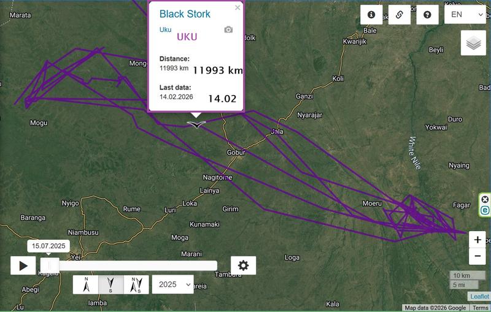Click the 15.07.2025 date tooltip

click(x=48, y=246)
